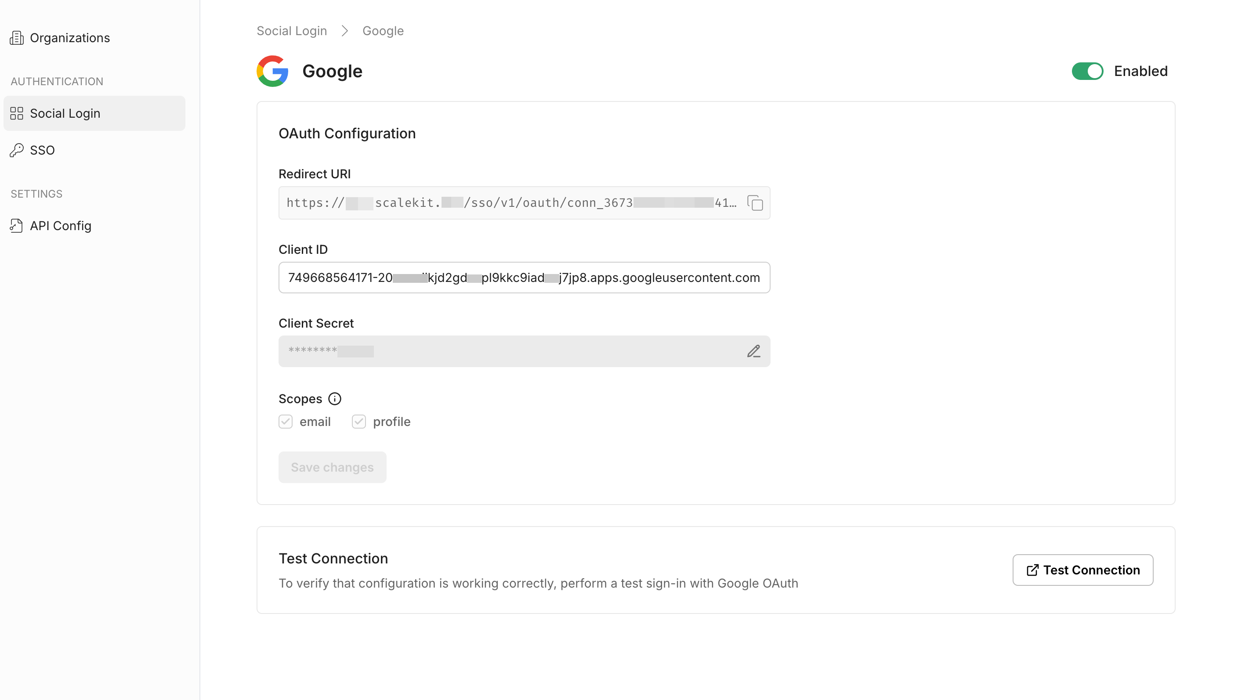This screenshot has width=1238, height=700.
Task: Edit the Client Secret via the pencil icon
Action: (x=754, y=351)
